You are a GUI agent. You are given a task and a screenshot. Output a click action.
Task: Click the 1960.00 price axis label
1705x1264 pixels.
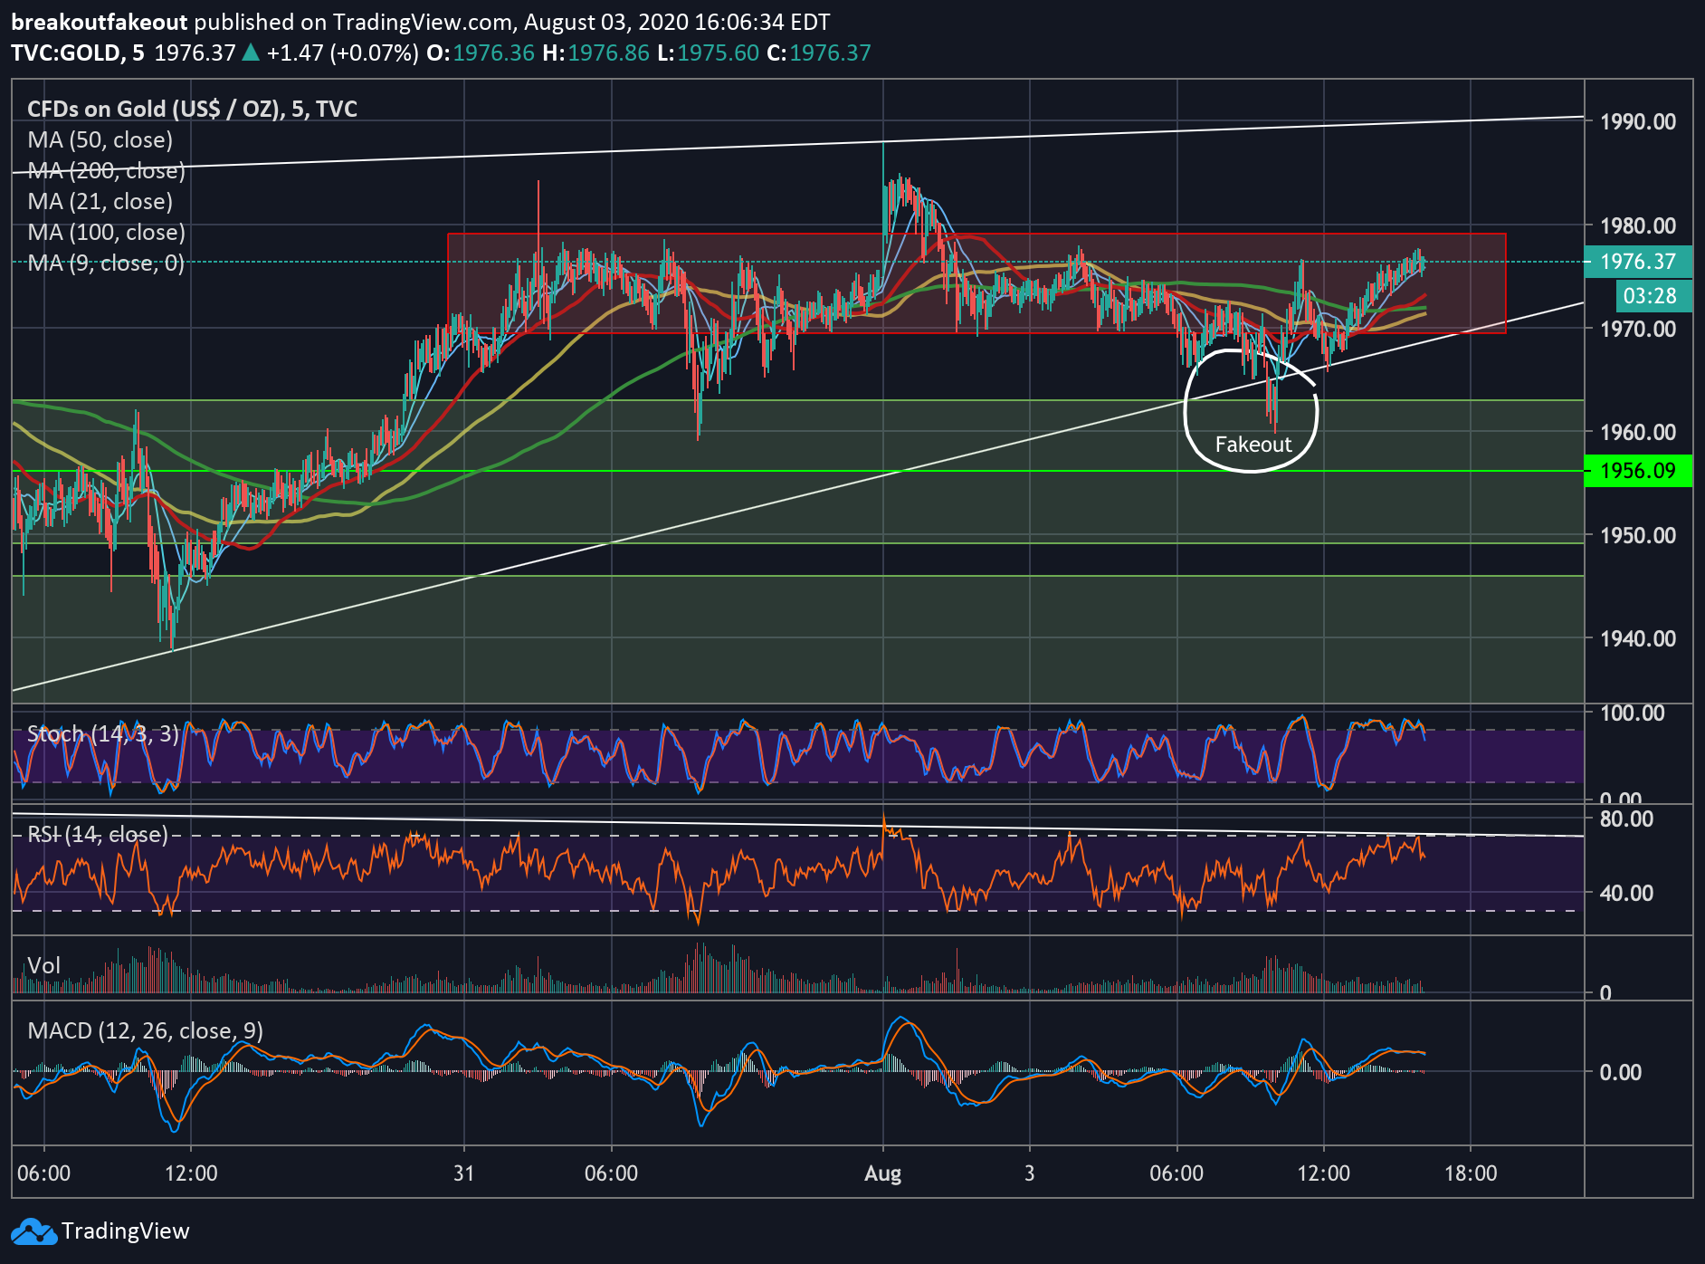1638,432
